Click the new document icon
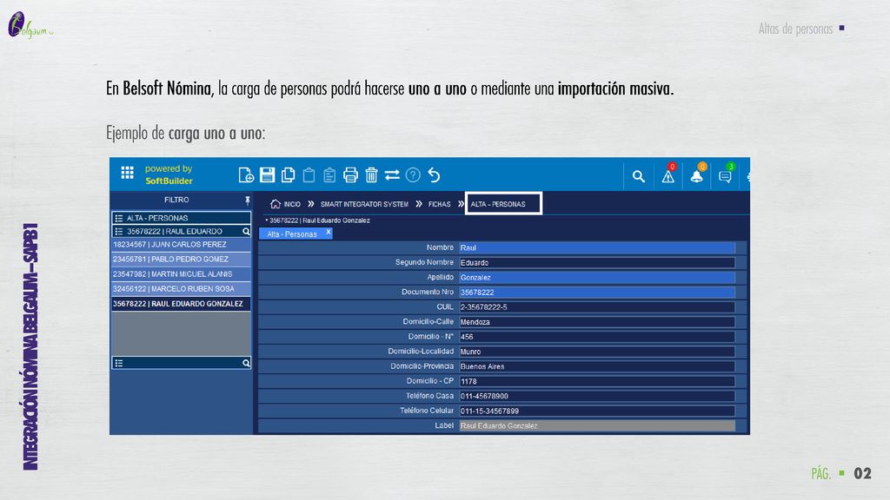The height and width of the screenshot is (500, 890). pos(246,175)
